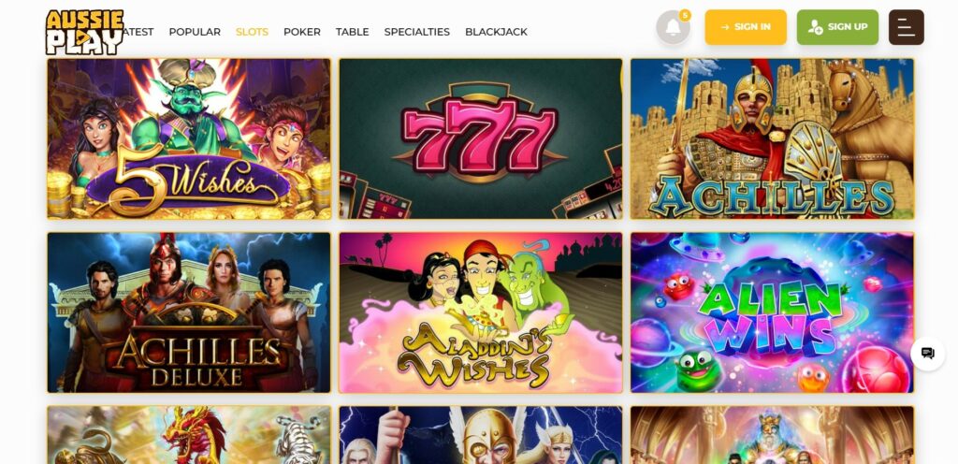Viewport: 958px width, 464px height.
Task: Click the Sign In button
Action: tap(746, 27)
